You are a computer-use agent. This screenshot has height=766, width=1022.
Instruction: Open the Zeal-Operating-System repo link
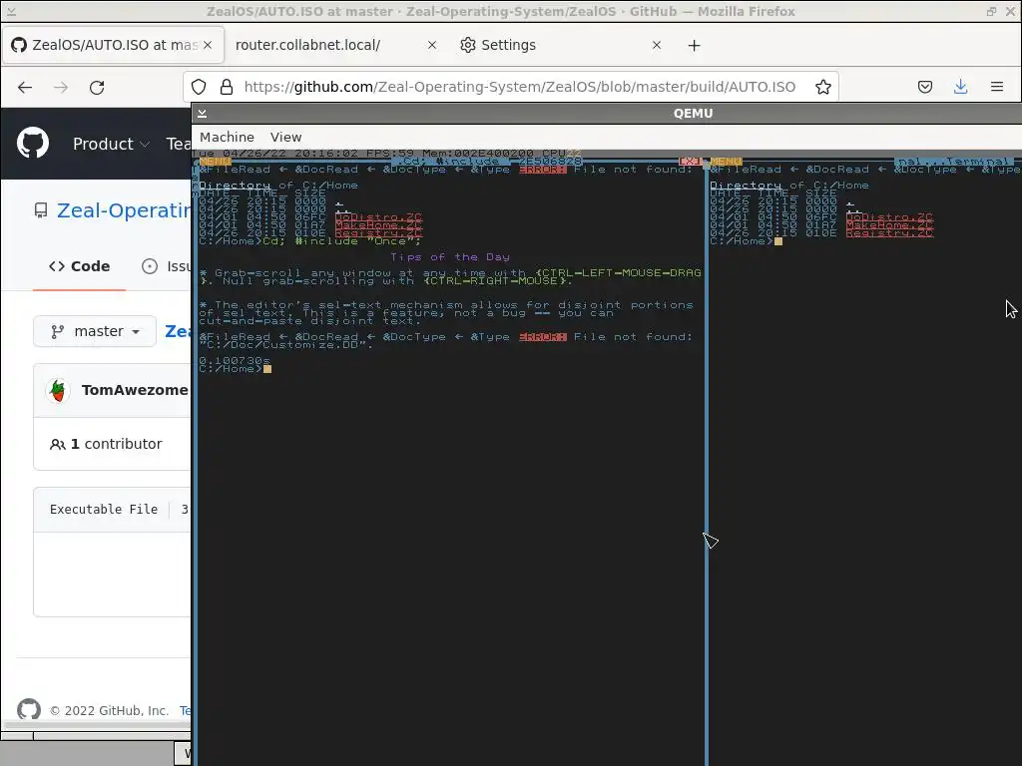pos(124,210)
